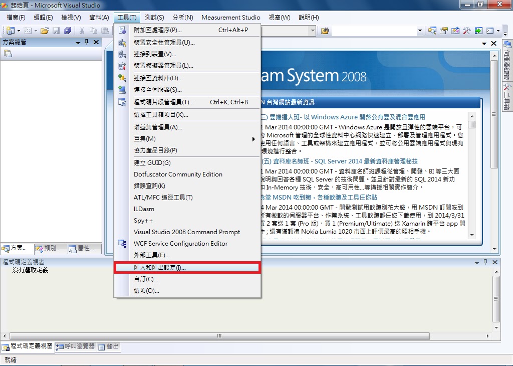Click the Copy icon in toolbar
This screenshot has width=513, height=366.
(94, 31)
